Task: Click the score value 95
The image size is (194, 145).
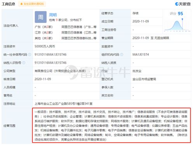Action: [180, 14]
